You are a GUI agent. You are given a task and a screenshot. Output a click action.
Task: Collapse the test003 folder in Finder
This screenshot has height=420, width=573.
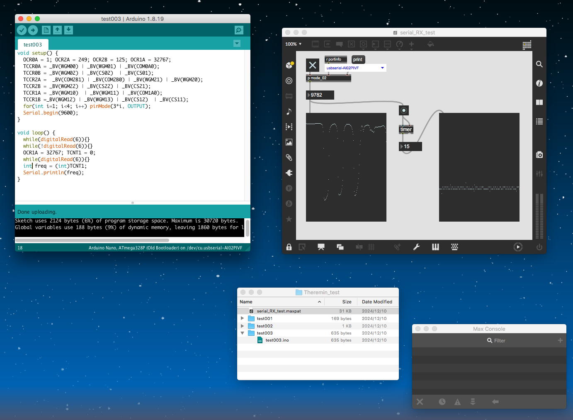[x=243, y=333]
